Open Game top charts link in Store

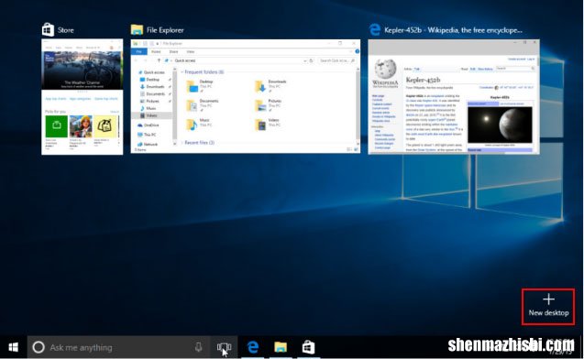click(105, 99)
